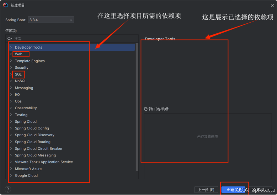Click the search magnifier icon
The image size is (277, 195).
coord(9,39)
